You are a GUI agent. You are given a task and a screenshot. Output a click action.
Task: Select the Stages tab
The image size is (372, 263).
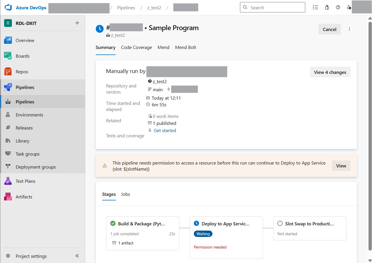coord(109,194)
